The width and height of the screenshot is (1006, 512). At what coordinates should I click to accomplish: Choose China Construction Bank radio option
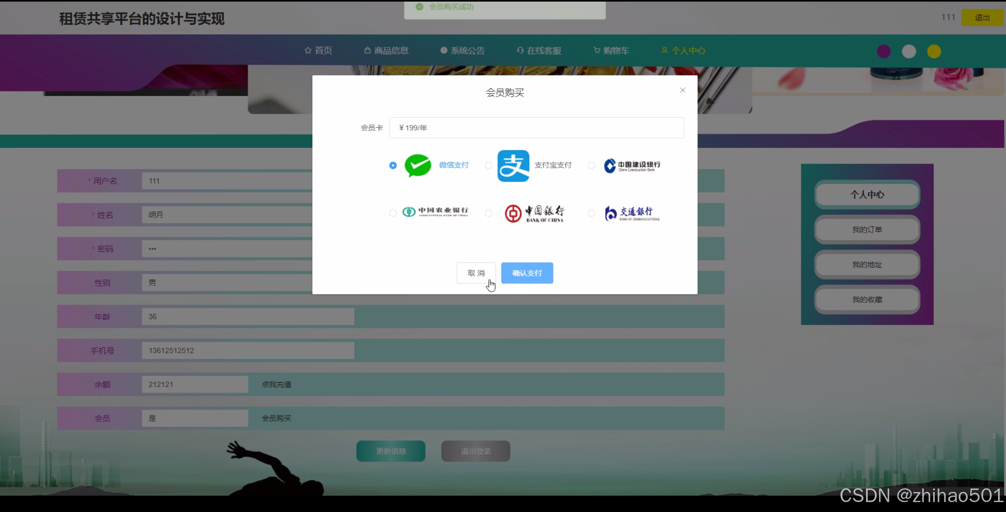coord(591,165)
